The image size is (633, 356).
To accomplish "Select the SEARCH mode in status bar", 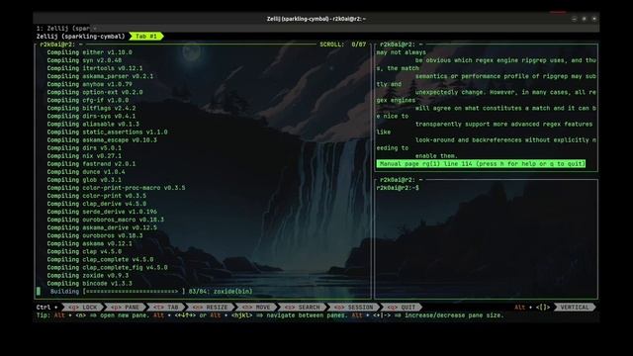I will tap(302, 308).
